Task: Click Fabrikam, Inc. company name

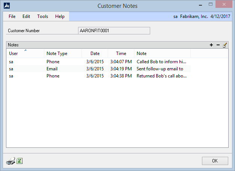Action: [x=194, y=16]
